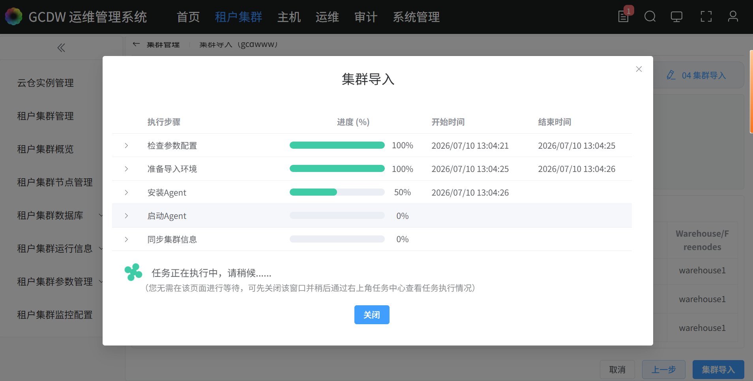Click the 进度 (%) column header
The image size is (753, 381).
coord(353,122)
